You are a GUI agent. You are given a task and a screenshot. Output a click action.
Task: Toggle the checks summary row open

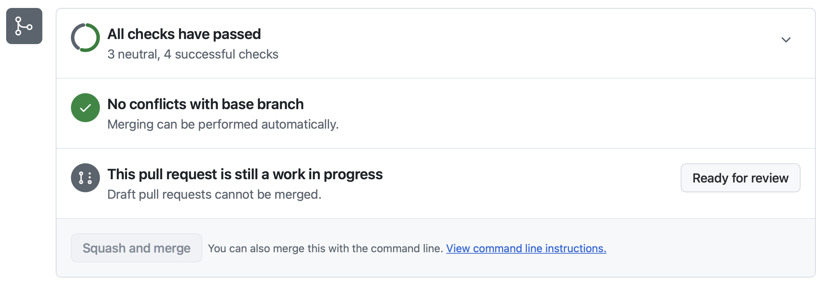(436, 43)
